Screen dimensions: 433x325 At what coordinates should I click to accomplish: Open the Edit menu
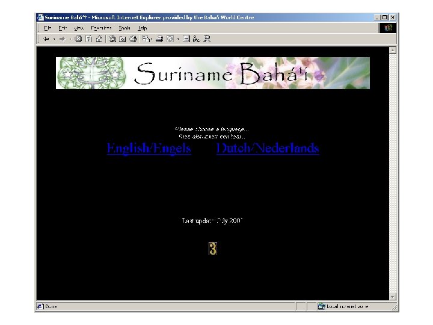63,28
